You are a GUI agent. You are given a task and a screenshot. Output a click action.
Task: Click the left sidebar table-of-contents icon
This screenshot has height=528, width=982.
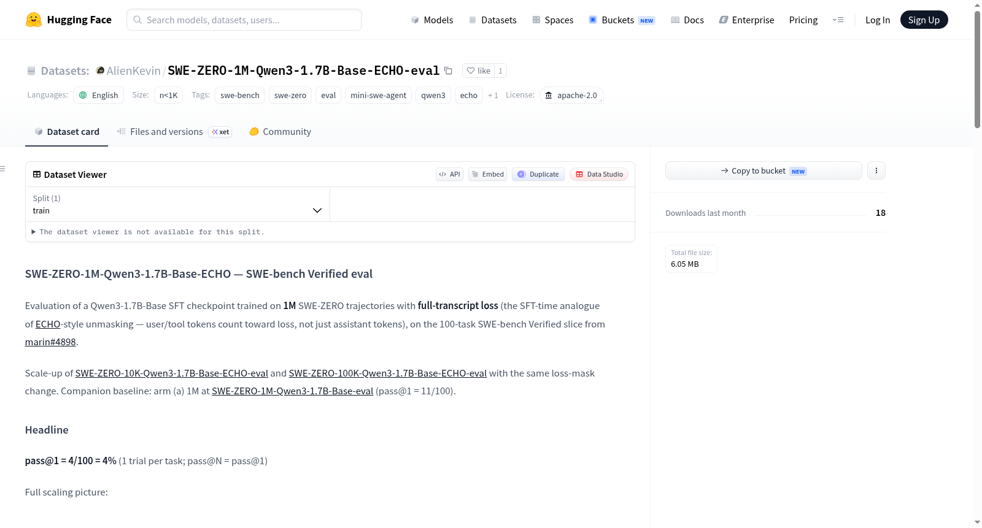click(x=3, y=169)
